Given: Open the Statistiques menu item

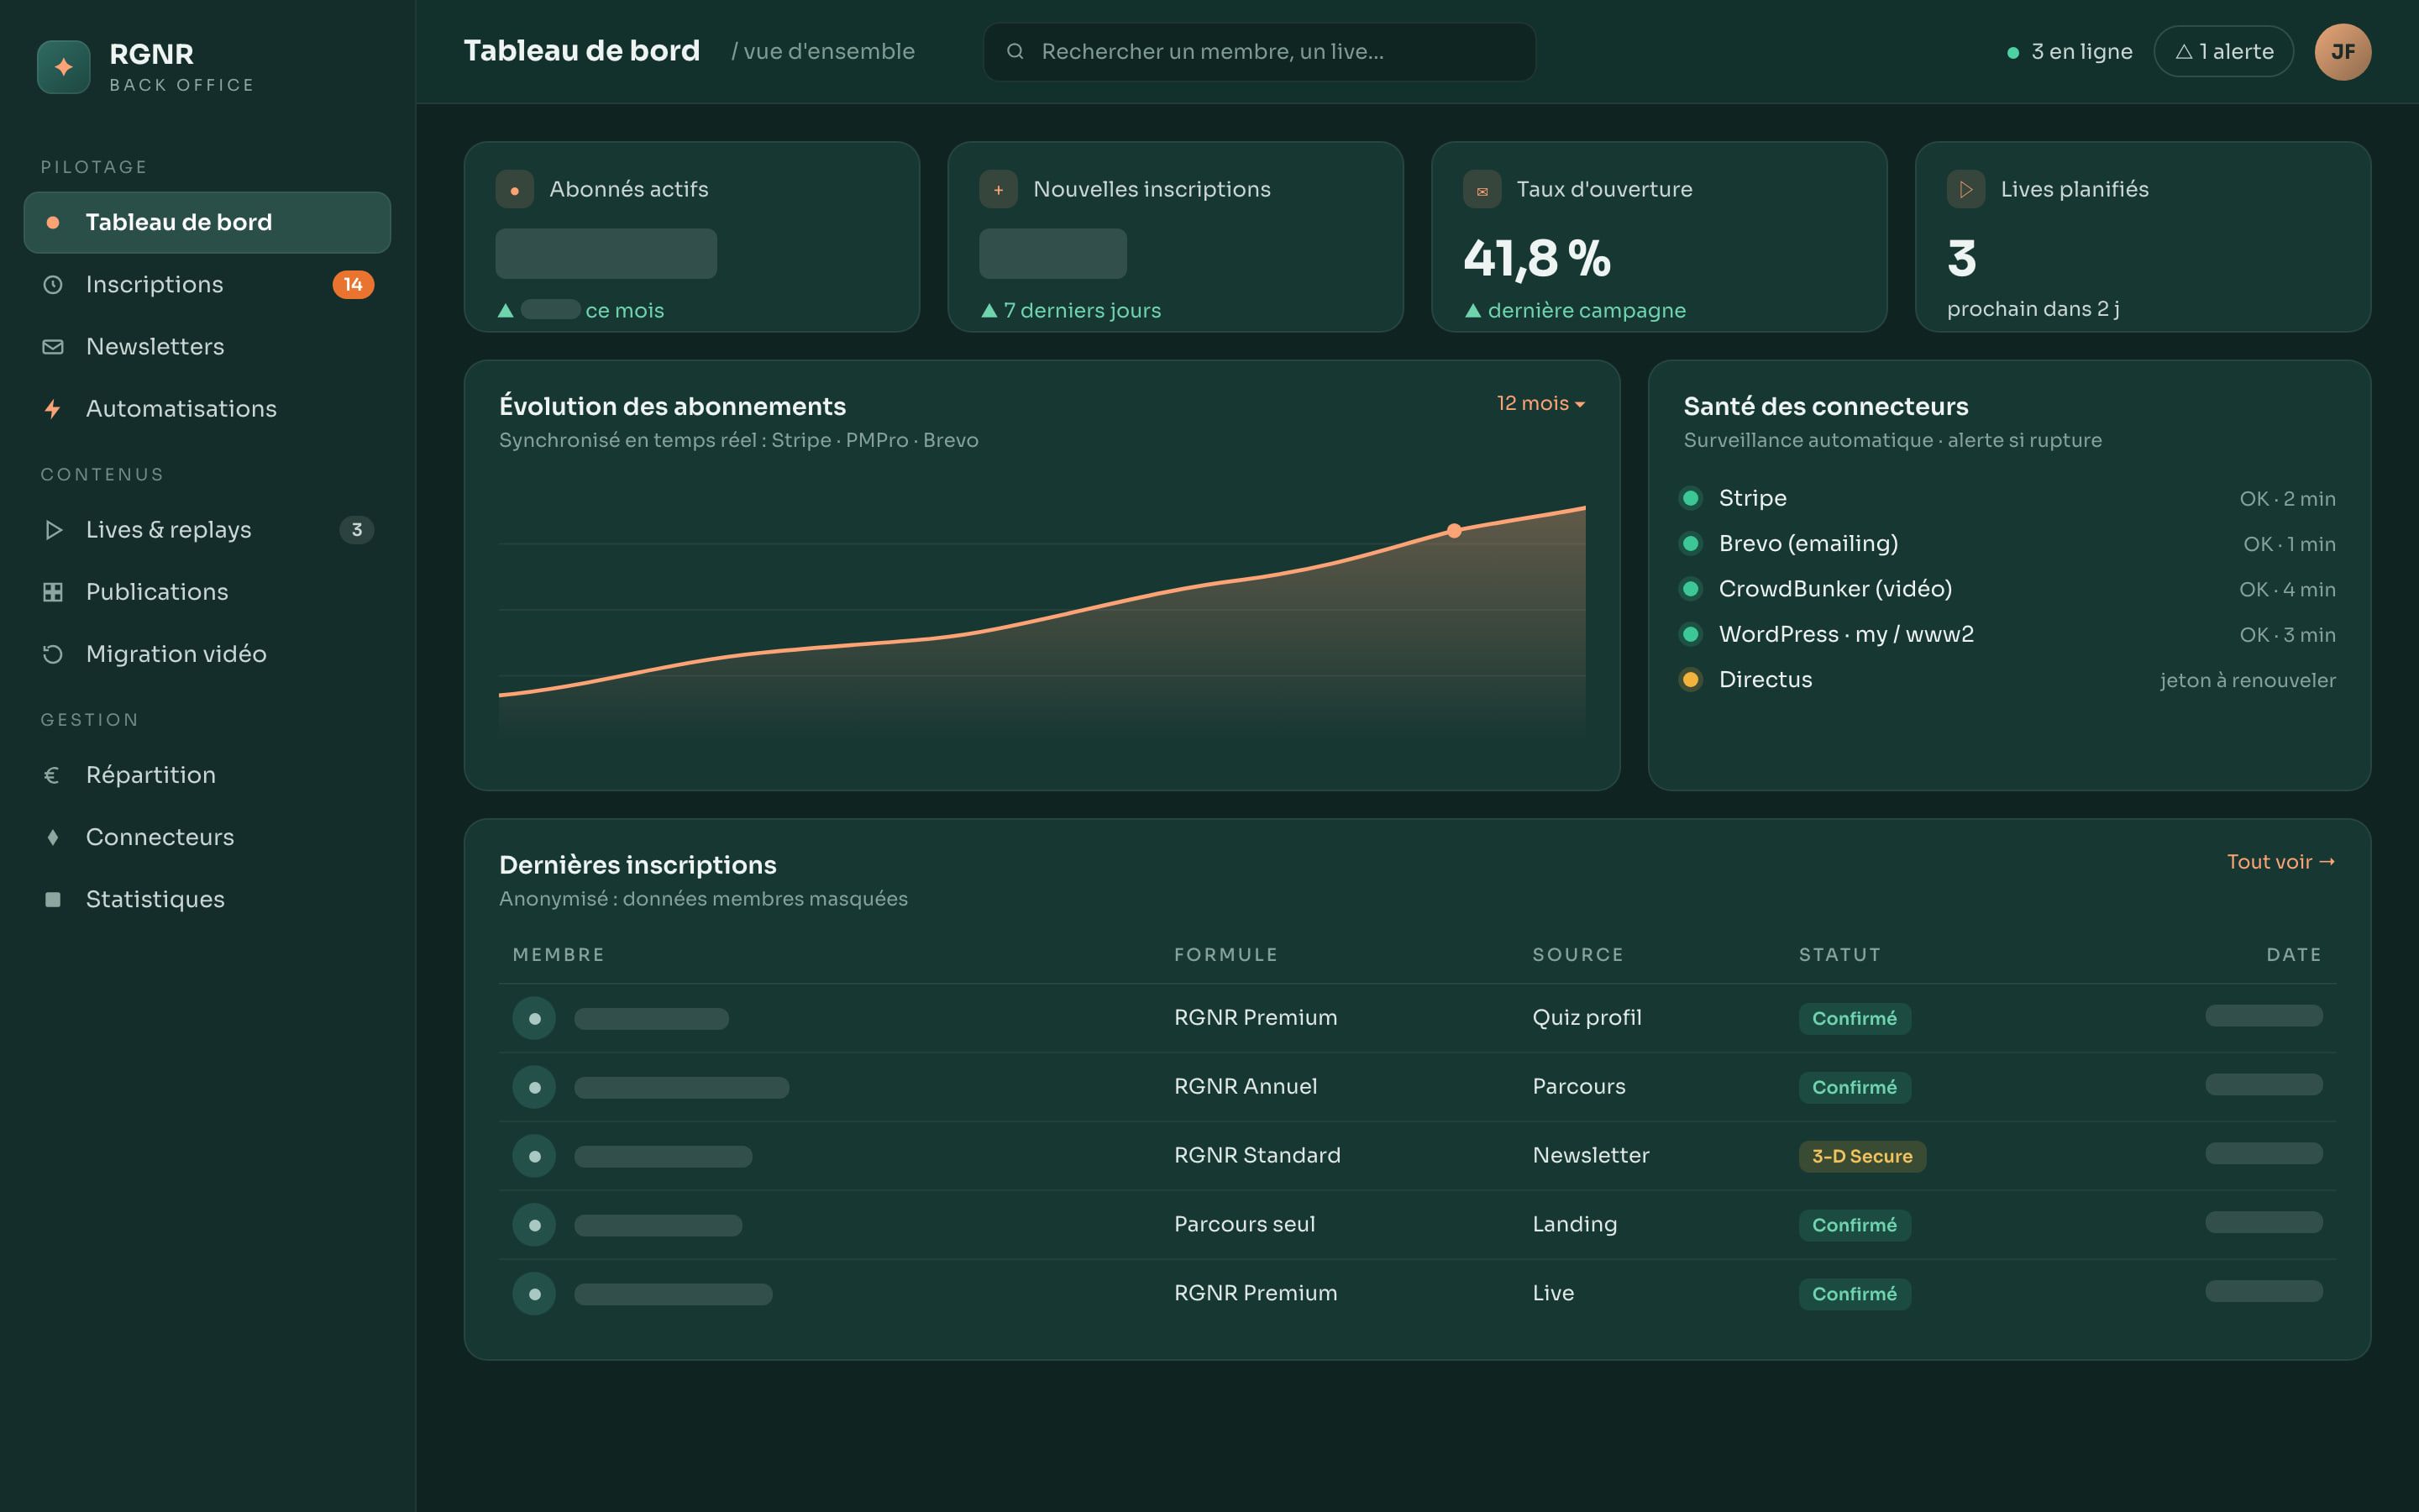Looking at the screenshot, I should coord(207,899).
